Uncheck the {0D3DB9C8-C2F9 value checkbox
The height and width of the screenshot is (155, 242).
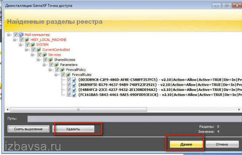[69, 80]
